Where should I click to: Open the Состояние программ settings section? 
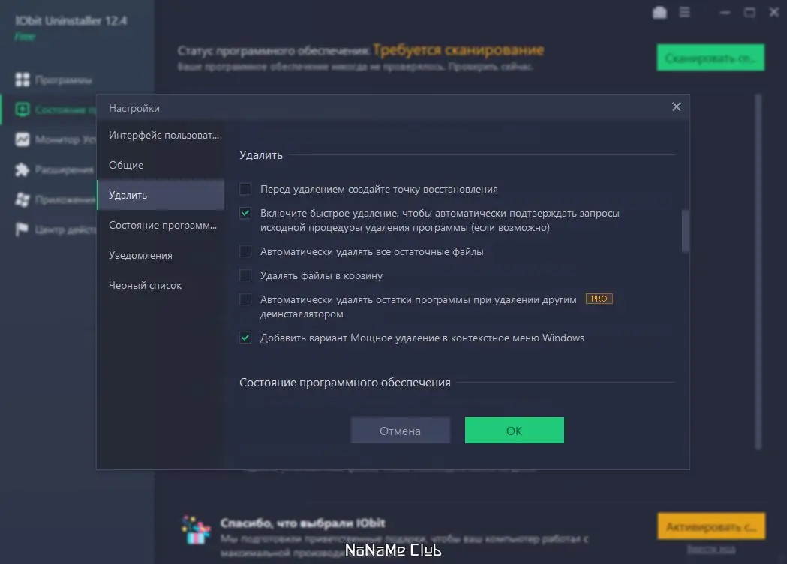pyautogui.click(x=161, y=225)
